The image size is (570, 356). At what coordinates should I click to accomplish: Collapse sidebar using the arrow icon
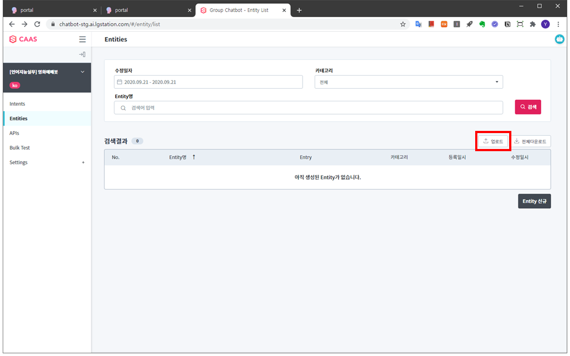coord(82,54)
